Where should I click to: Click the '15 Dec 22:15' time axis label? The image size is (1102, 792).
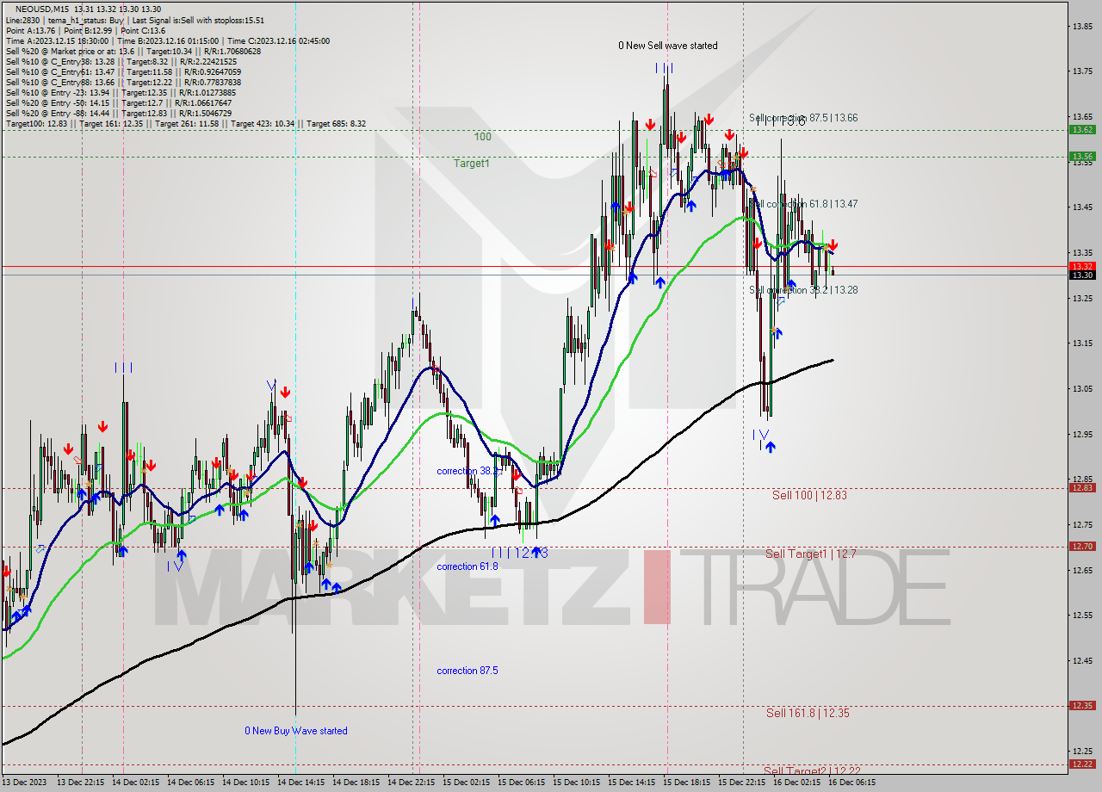pyautogui.click(x=744, y=783)
